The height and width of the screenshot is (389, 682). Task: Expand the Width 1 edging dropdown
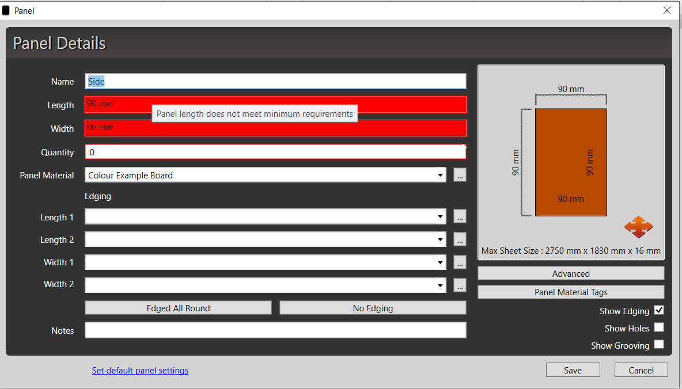tap(440, 262)
